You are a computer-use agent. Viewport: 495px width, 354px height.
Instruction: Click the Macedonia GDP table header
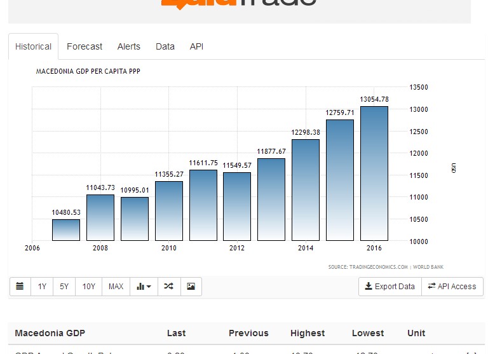[50, 333]
